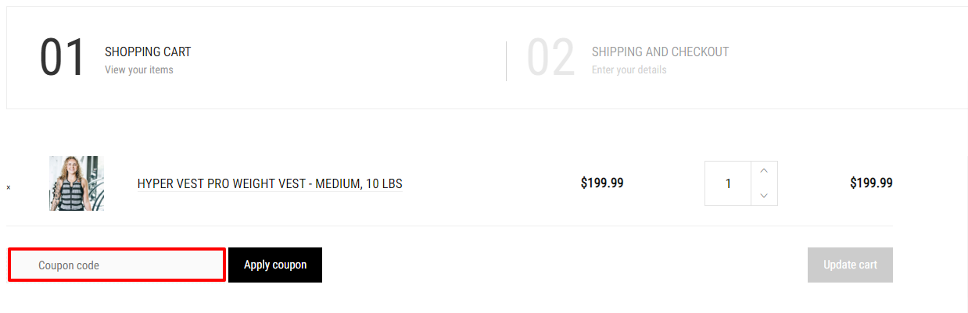Click the vertical divider between checkout steps
The height and width of the screenshot is (313, 968).
click(x=507, y=61)
